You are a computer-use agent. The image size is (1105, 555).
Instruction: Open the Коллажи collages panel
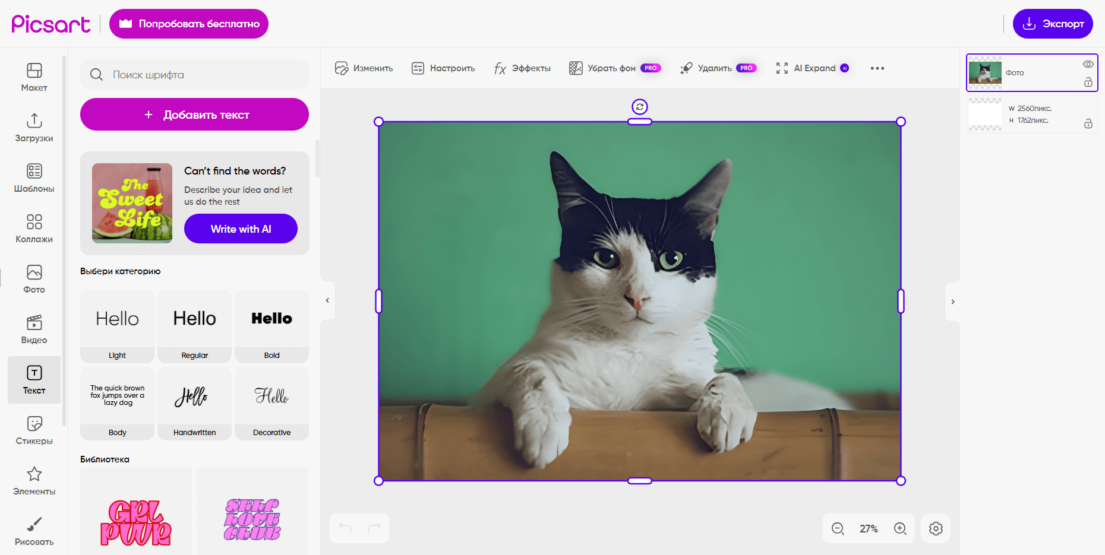34,229
